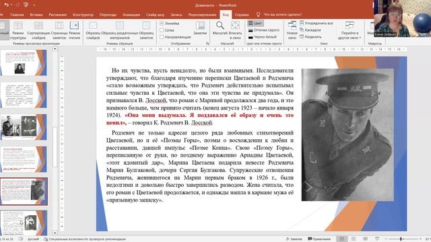Activate Режим чтения reading view
Viewport: 431px width, 242px height.
coord(74,30)
